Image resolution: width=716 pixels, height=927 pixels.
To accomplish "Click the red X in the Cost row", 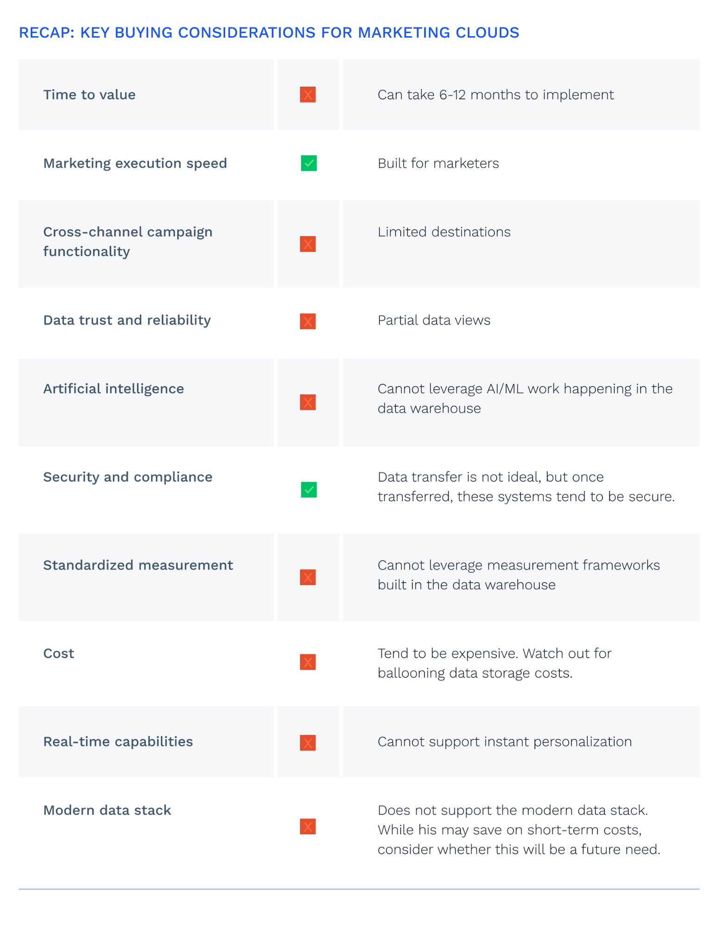I will 308,662.
